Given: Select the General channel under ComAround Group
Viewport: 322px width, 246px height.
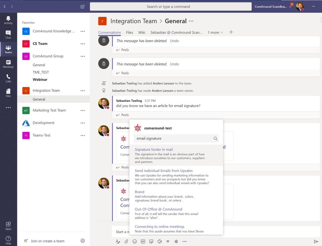Looking at the screenshot, I should click(x=39, y=65).
